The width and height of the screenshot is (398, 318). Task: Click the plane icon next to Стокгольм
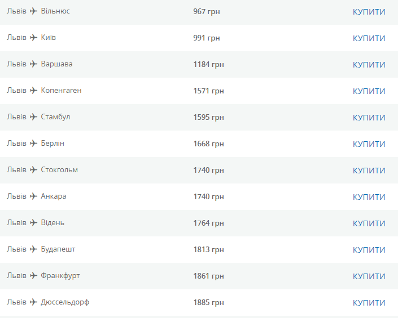33,170
